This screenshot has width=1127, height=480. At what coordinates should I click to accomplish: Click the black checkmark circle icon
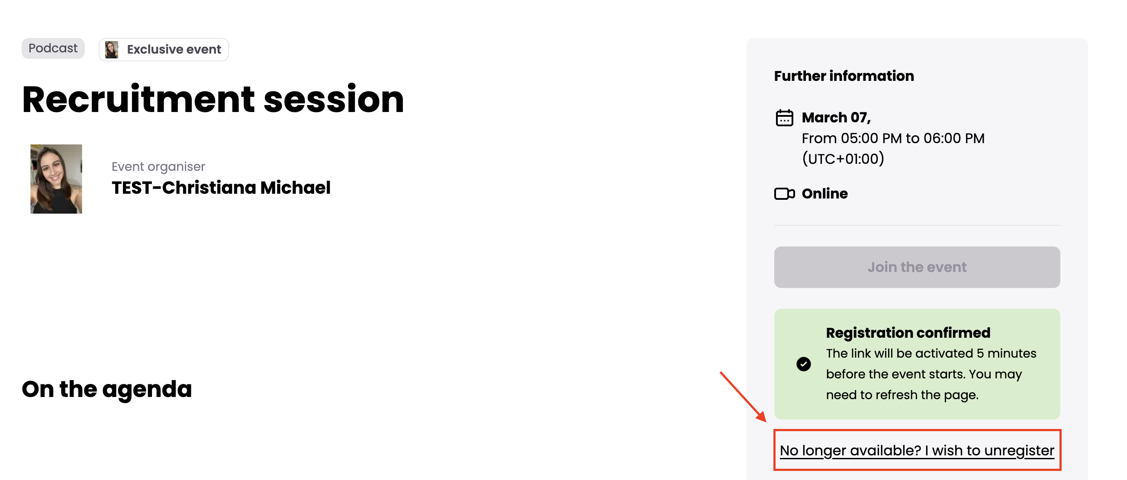point(803,364)
